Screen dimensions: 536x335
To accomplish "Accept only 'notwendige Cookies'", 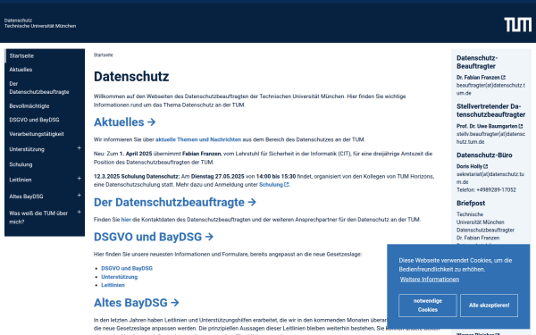I will click(428, 306).
